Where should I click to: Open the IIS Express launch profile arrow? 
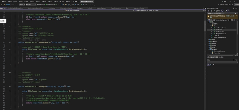54,4
